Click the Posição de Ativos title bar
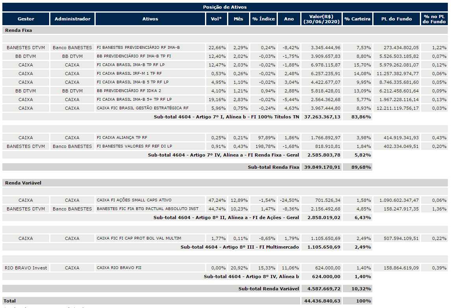The image size is (451, 308). click(x=225, y=7)
